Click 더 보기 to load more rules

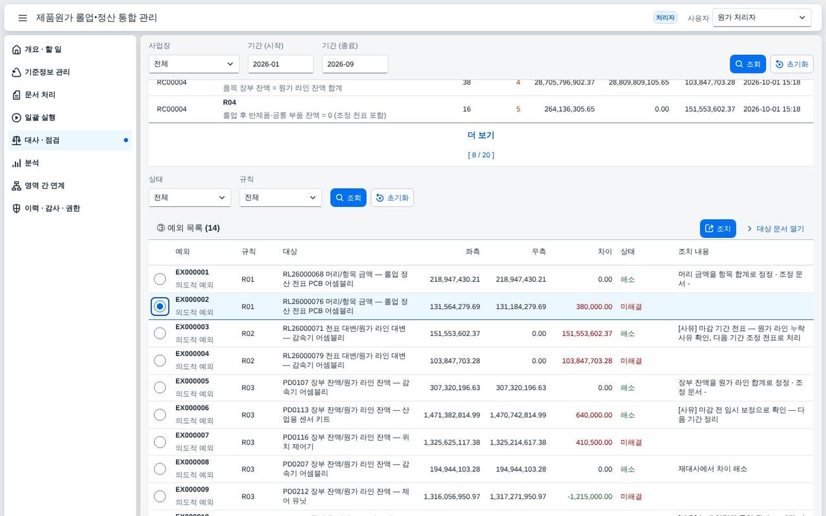tap(481, 135)
